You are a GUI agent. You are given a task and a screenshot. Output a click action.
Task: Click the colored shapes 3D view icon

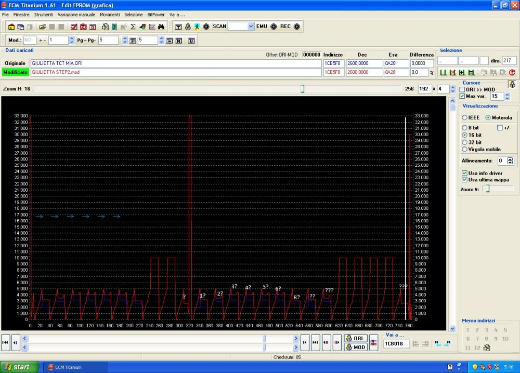[142, 27]
